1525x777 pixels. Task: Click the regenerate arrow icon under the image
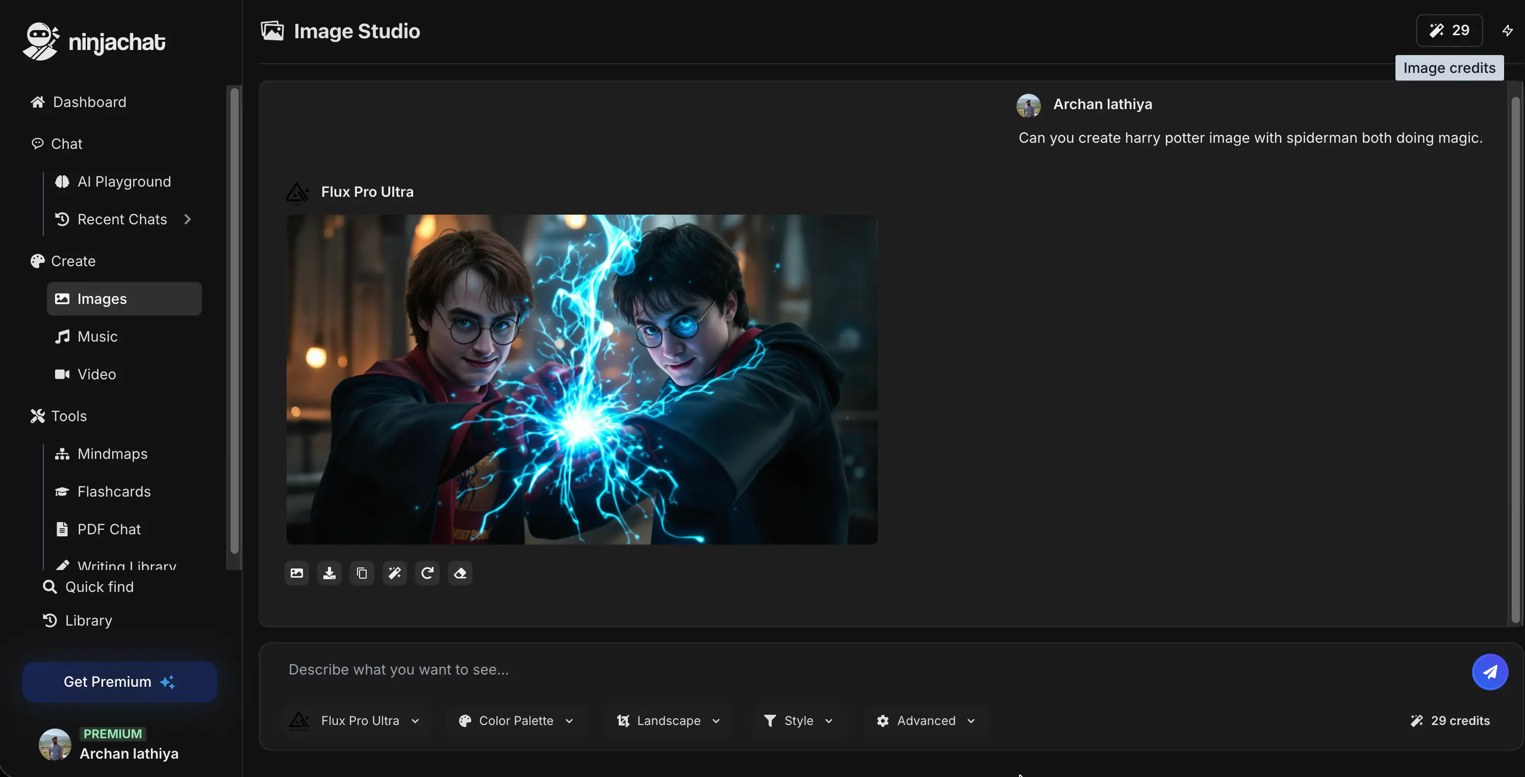(x=427, y=573)
